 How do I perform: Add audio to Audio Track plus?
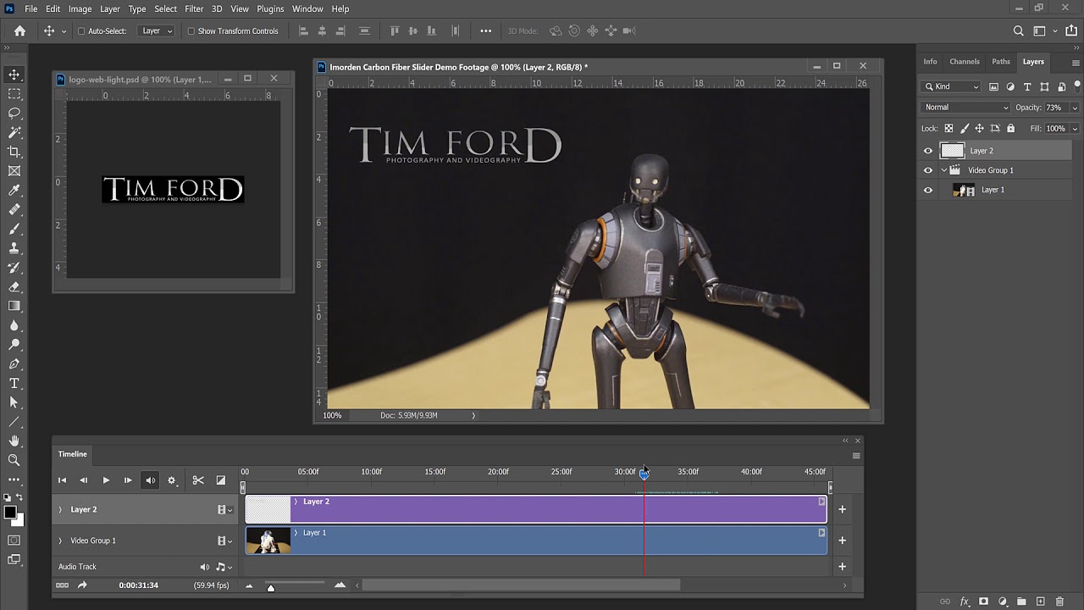coord(842,567)
